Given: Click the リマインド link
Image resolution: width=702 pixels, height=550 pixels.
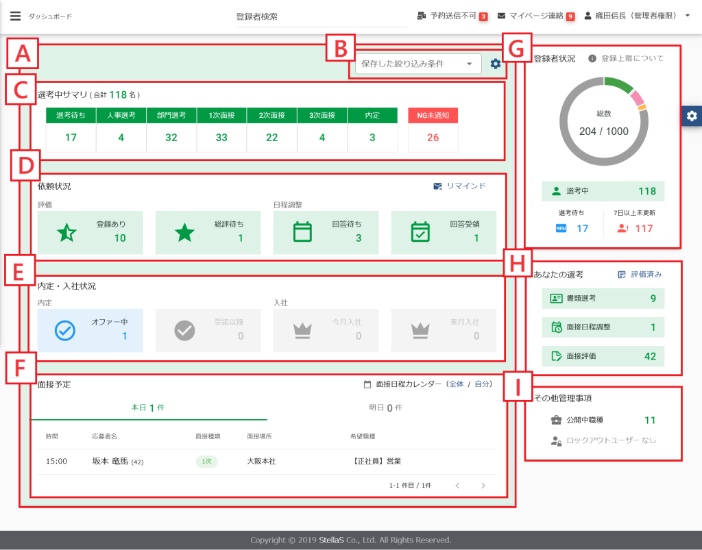Looking at the screenshot, I should (459, 186).
